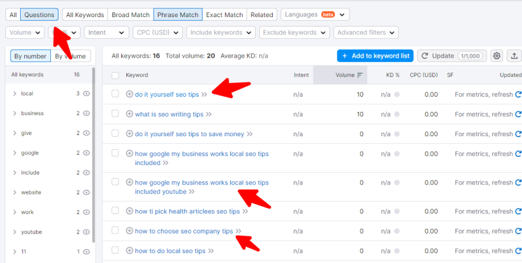522x263 pixels.
Task: Add 'what is seo writing tips' via plus icon
Action: click(129, 114)
